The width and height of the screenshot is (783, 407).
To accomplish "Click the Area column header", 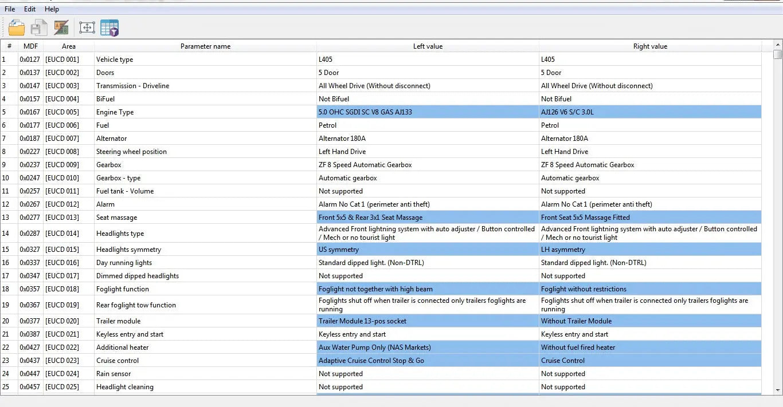I will [69, 46].
